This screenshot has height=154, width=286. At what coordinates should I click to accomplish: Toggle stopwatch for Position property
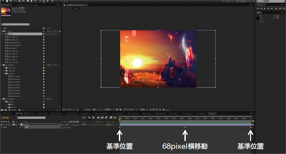pos(20,127)
